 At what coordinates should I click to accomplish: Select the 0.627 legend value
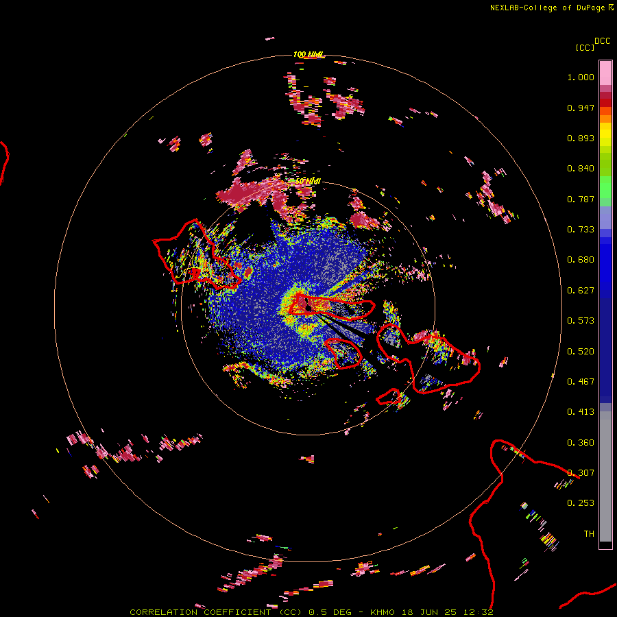click(x=581, y=291)
